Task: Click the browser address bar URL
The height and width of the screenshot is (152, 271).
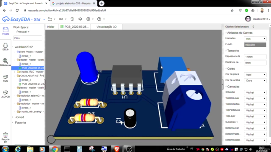Action: [67, 11]
